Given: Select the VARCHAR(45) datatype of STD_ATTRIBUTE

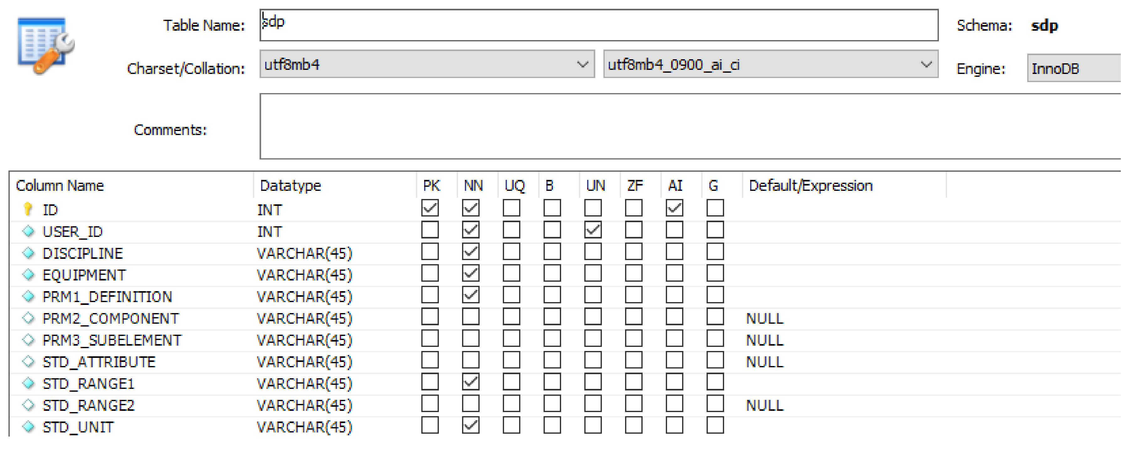Looking at the screenshot, I should click(x=304, y=362).
